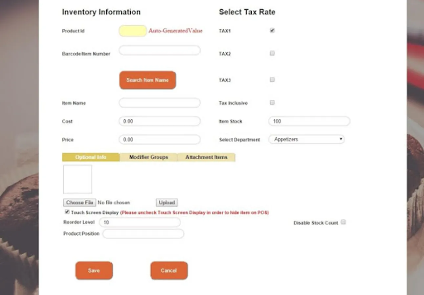Focus the Barcode/Item Number field
This screenshot has height=295, width=424.
coord(160,50)
